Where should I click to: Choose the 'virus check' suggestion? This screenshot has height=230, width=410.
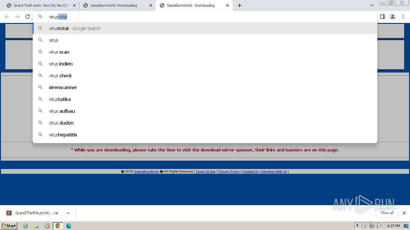(205, 76)
